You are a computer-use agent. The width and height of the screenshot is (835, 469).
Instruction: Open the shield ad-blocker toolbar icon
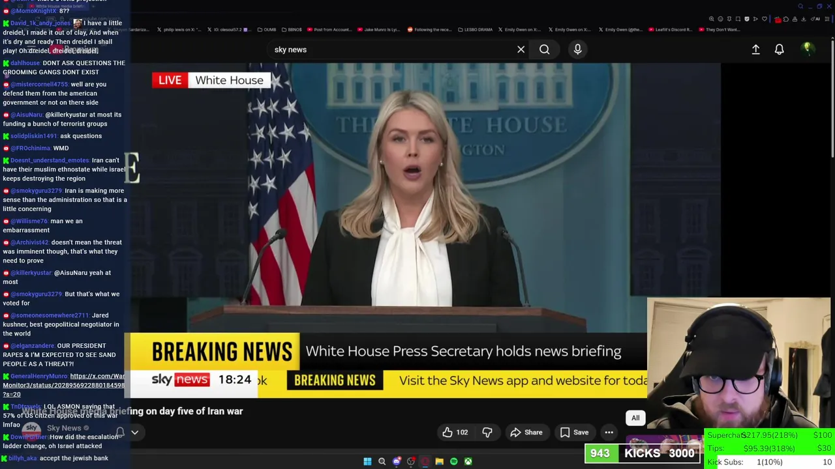(747, 19)
